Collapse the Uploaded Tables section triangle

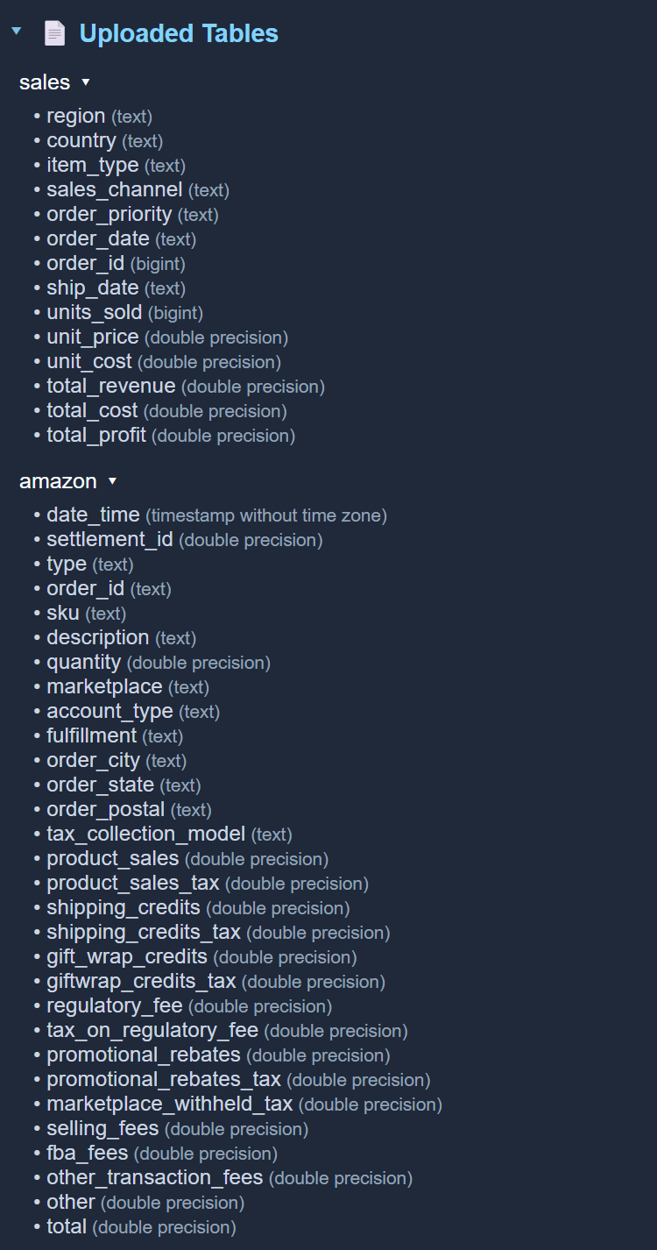click(x=16, y=32)
